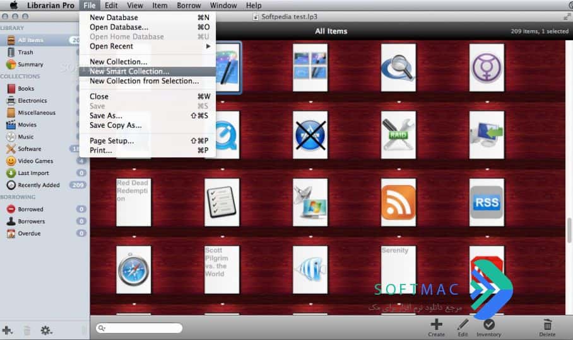The image size is (573, 340).
Task: Open the Electronics collection icon
Action: (x=11, y=101)
